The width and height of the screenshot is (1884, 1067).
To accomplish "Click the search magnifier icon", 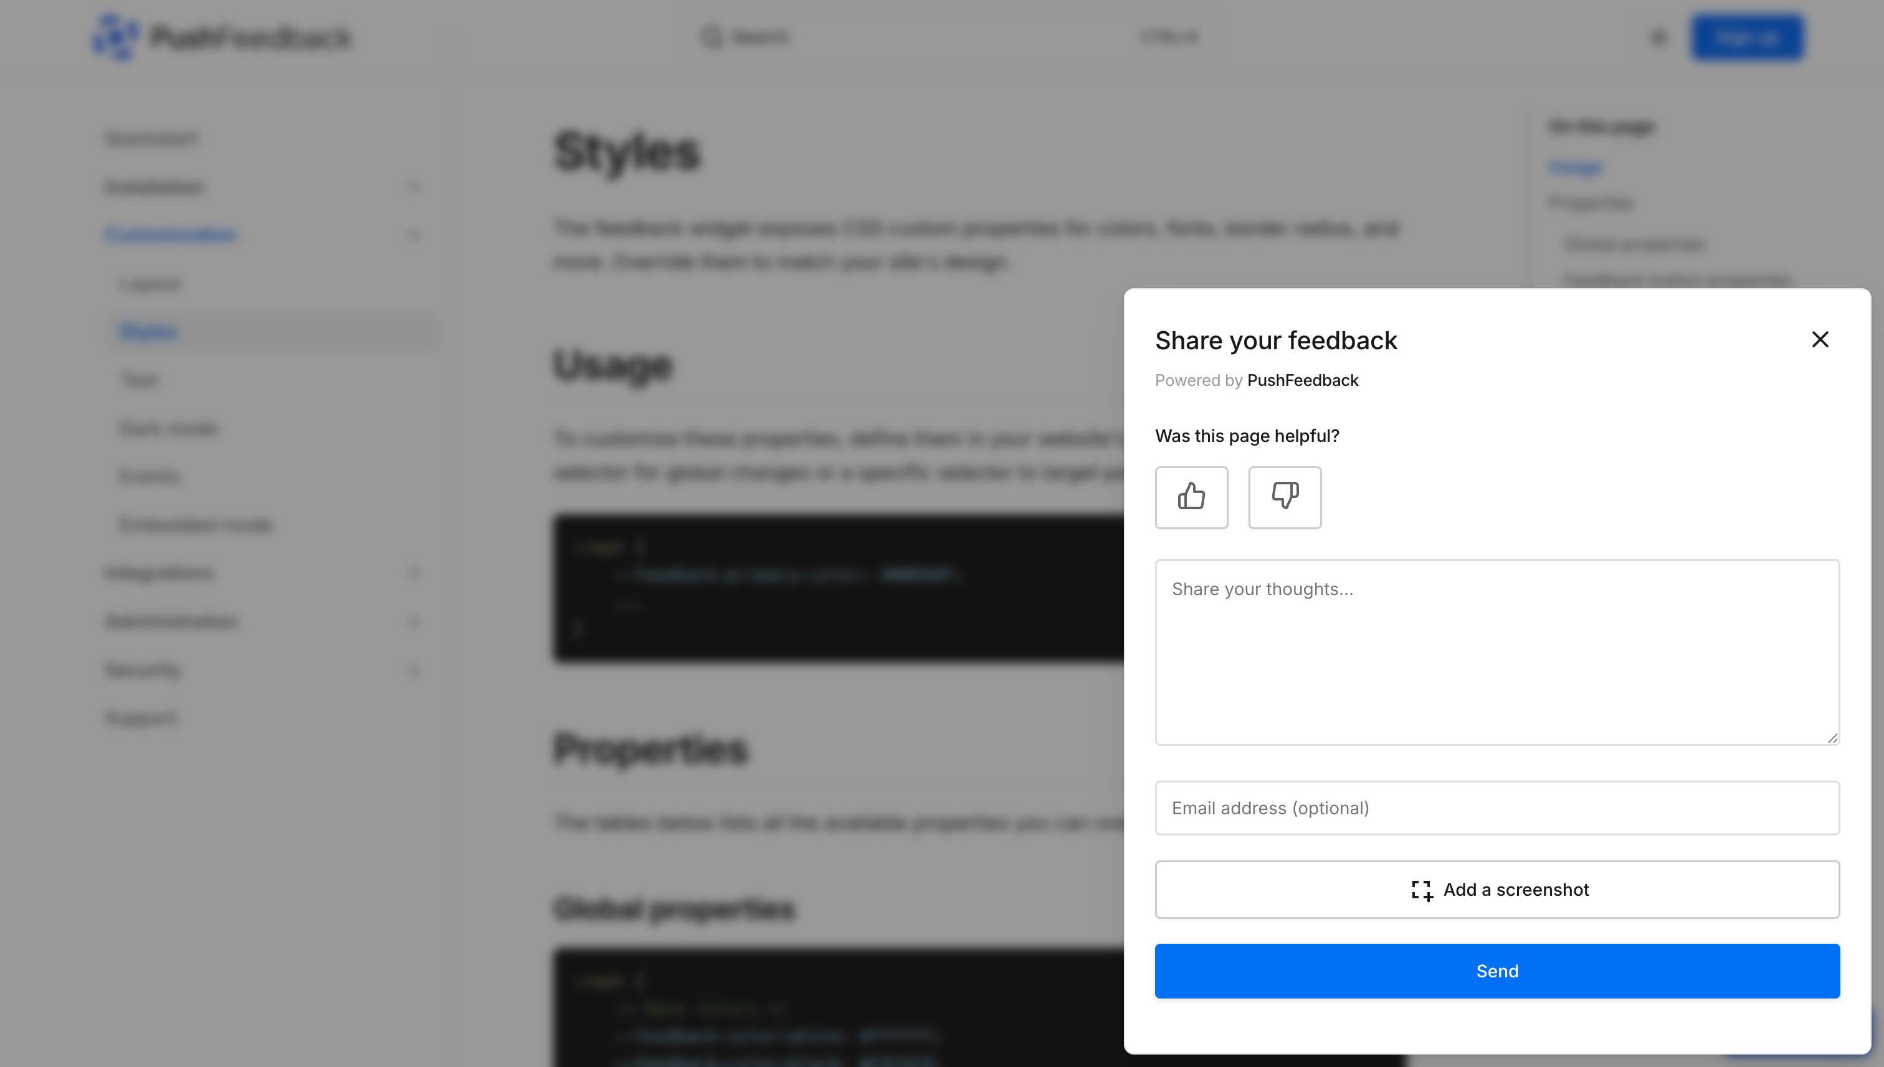I will click(711, 37).
